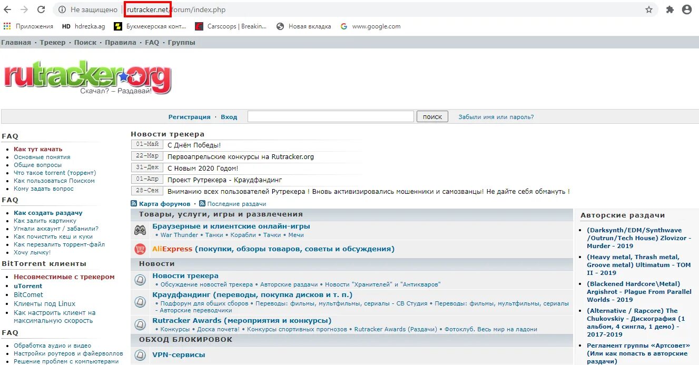699x365 pixels.
Task: Click the gamepad icon for online games forum
Action: (x=140, y=230)
